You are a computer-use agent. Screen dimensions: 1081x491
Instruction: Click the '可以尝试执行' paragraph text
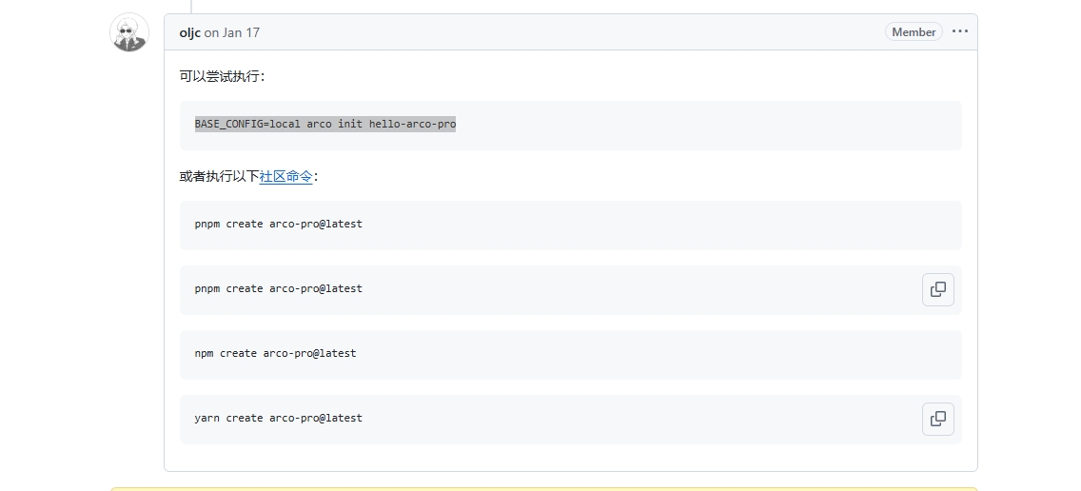pos(220,76)
